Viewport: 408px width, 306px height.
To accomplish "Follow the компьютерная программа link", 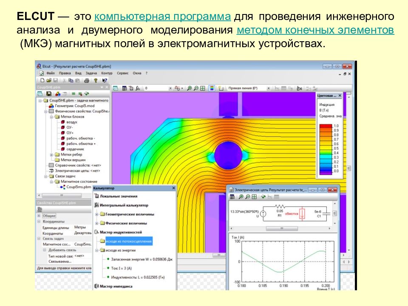I will [162, 17].
